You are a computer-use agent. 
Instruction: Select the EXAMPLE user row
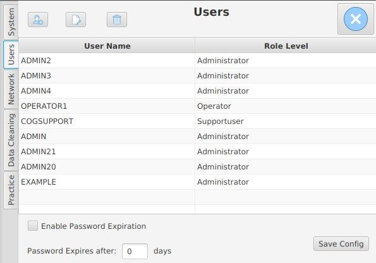tap(197, 182)
